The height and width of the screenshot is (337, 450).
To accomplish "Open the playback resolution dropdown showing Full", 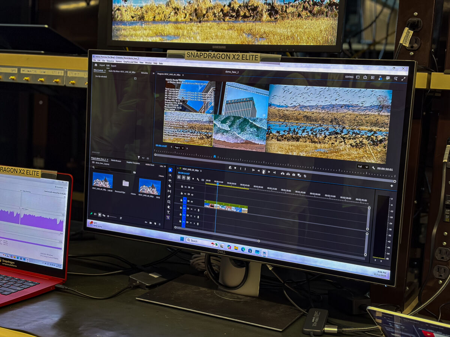I will 362,167.
